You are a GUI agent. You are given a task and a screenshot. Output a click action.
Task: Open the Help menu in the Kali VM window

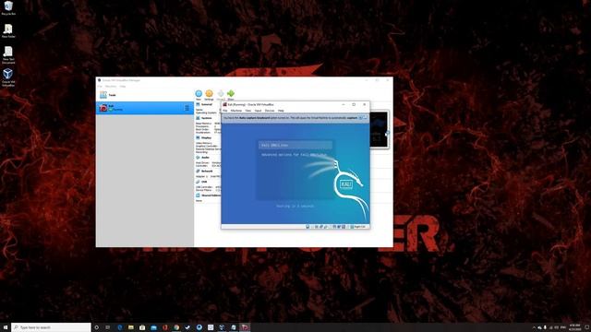(281, 111)
